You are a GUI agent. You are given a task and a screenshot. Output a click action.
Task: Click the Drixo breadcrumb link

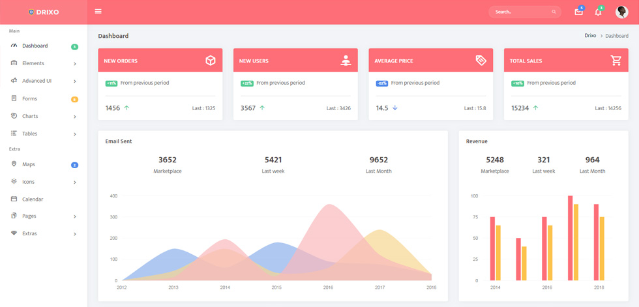pos(590,35)
